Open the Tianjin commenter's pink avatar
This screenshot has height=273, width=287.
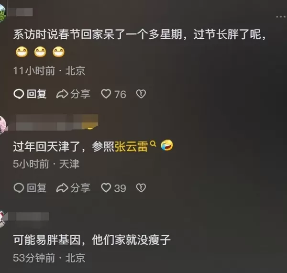tap(3, 125)
